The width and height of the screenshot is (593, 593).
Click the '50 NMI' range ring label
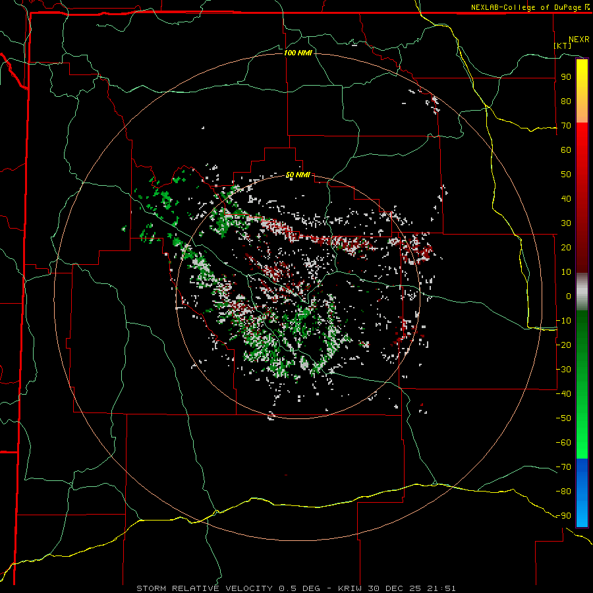pyautogui.click(x=298, y=175)
